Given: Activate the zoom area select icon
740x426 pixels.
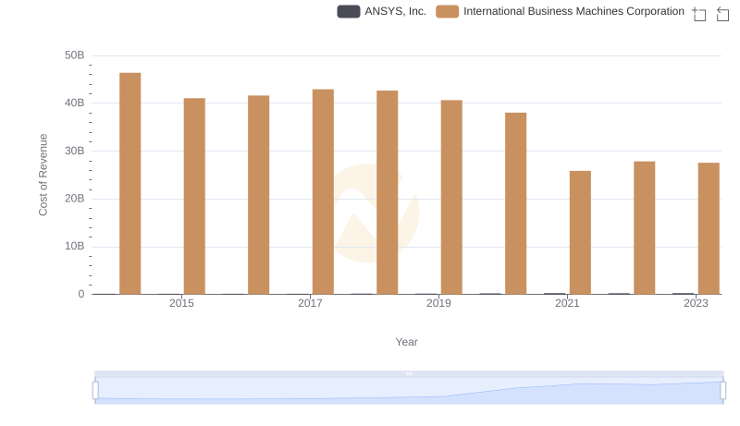Looking at the screenshot, I should pos(699,14).
